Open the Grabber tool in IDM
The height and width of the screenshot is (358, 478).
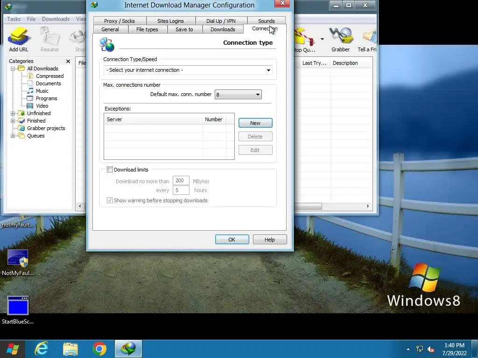(x=340, y=39)
